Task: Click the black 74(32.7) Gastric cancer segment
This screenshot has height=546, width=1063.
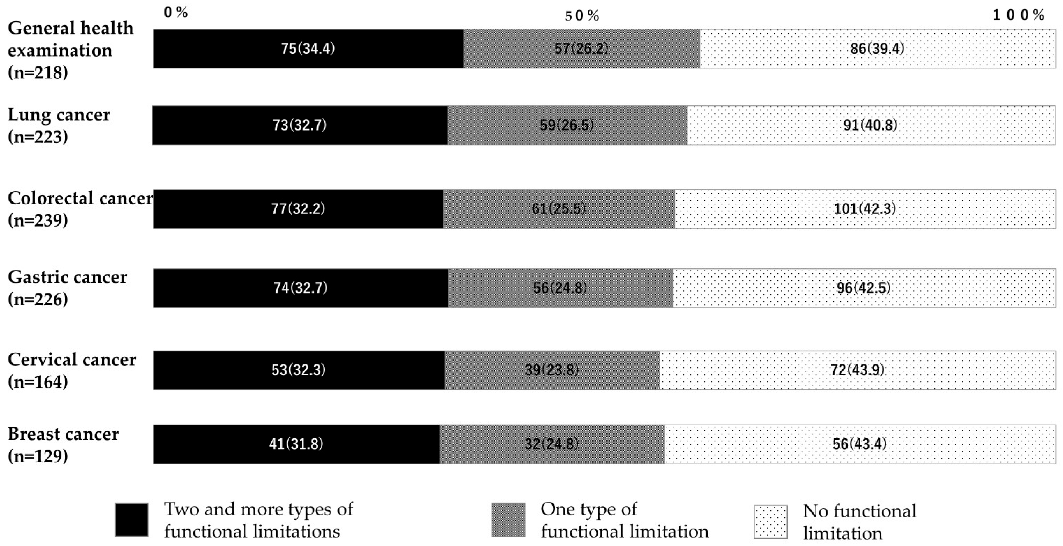Action: pyautogui.click(x=300, y=288)
